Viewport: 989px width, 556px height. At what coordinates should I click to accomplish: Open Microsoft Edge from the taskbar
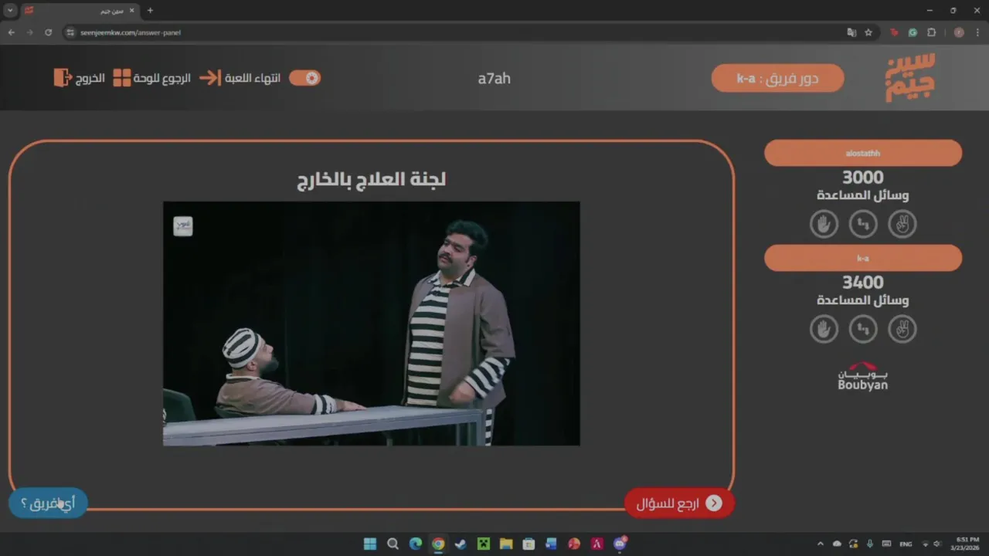coord(415,544)
